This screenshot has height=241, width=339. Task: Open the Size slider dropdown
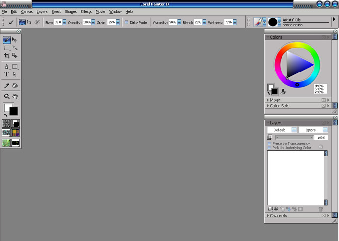click(64, 22)
